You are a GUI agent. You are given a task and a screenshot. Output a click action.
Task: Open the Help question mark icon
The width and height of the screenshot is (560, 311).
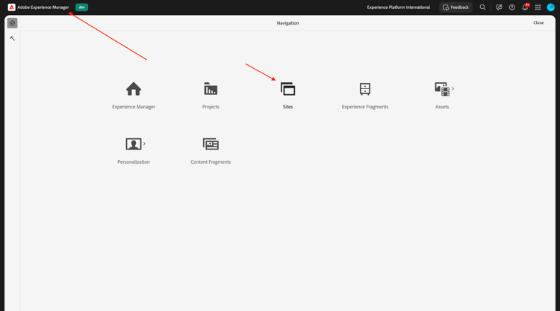click(512, 7)
